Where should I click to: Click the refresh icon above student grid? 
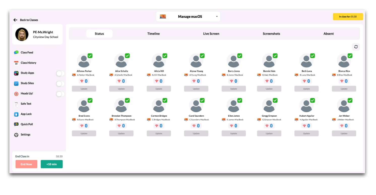tap(356, 47)
